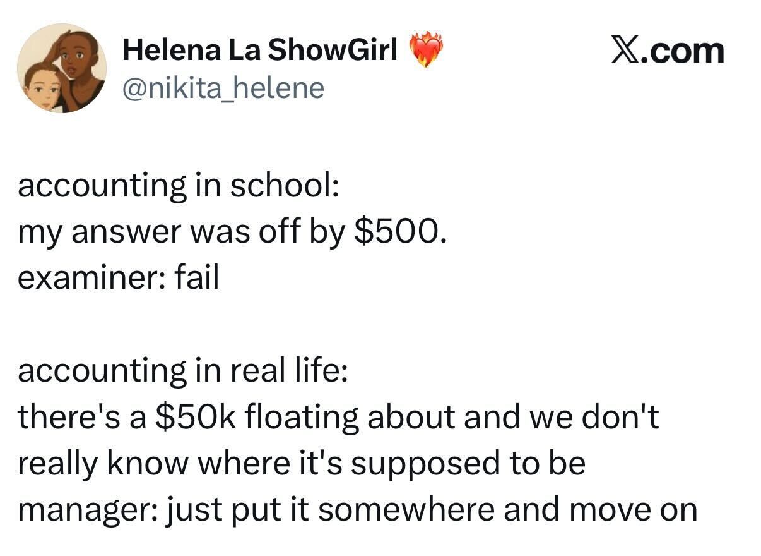Open the Helena La ShowGirl profile avatar
Screen dimensions: 761x556
[x=62, y=68]
